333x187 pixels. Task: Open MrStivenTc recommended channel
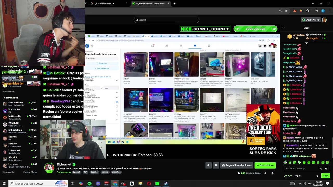pyautogui.click(x=20, y=117)
